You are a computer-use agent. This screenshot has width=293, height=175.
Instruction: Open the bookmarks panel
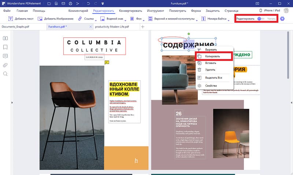(x=5, y=47)
